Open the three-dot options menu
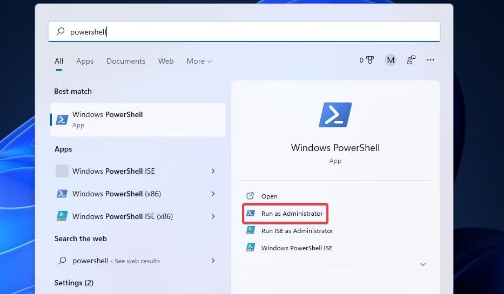 (431, 60)
